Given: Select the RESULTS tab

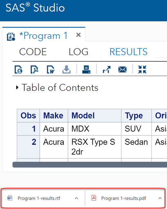Looking at the screenshot, I should pos(128,52).
